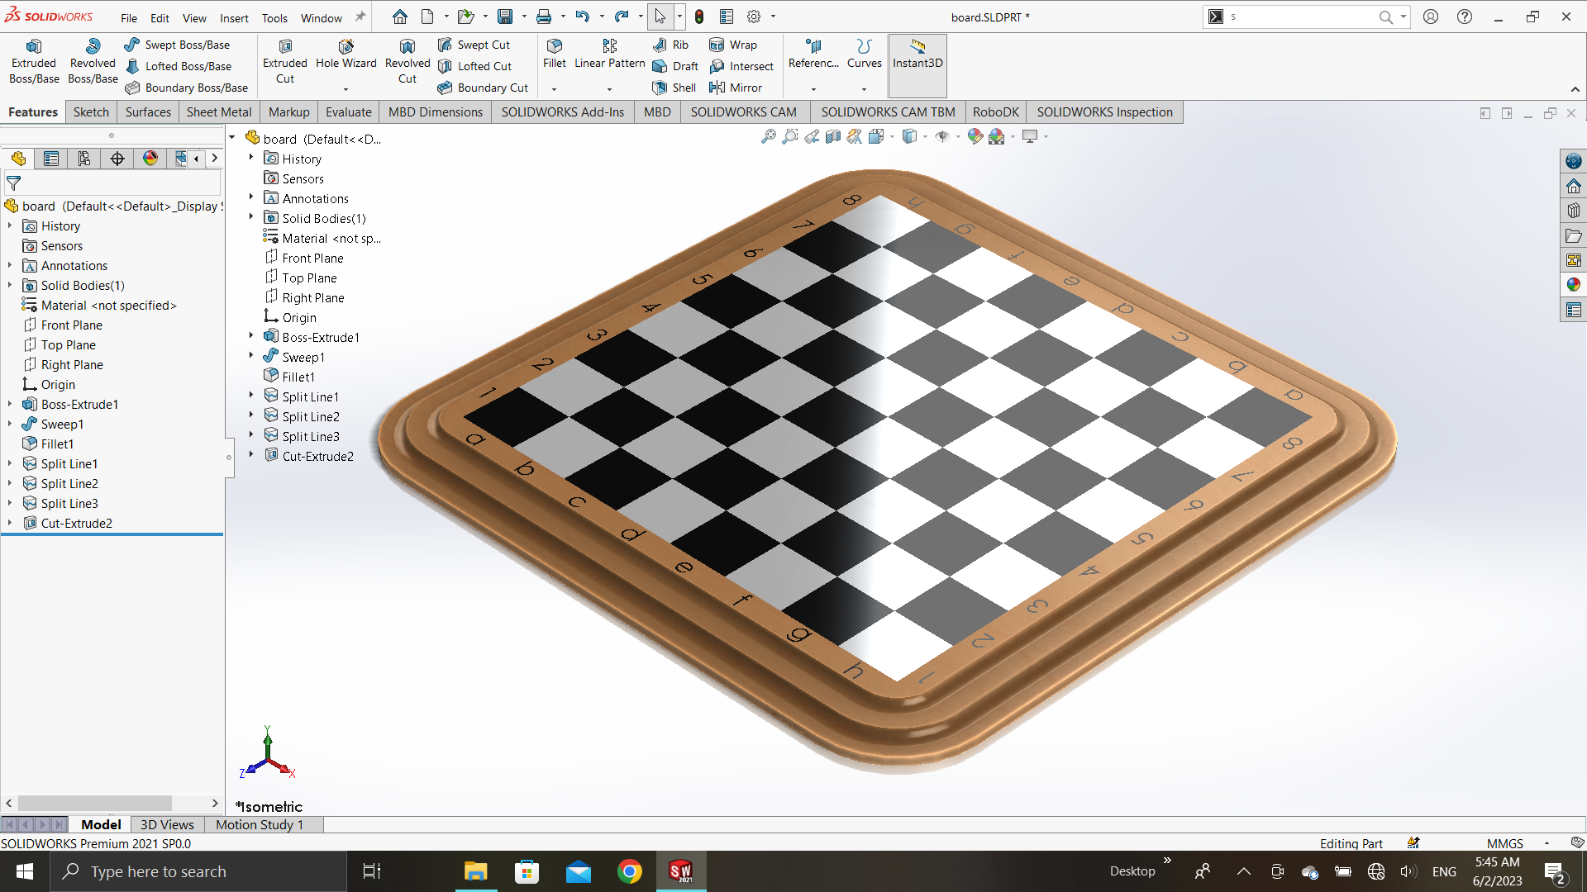
Task: Switch to the Motion Study 1 tab
Action: [260, 824]
